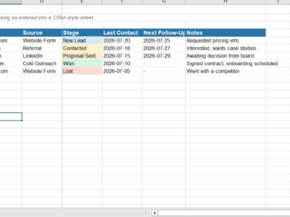Click the sheet tab splitter dots handle
Viewport: 290px width, 217px height.
click(x=146, y=213)
